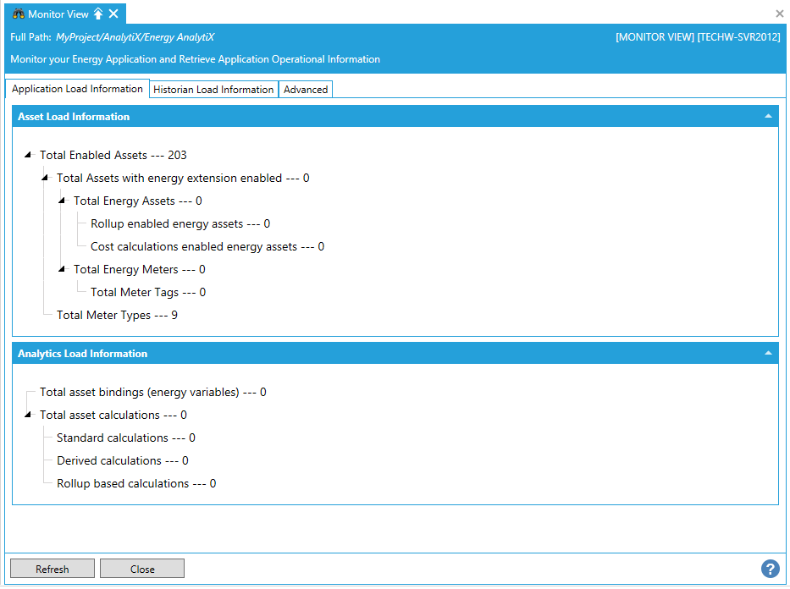Collapse Total Assets with energy extension enabled node
Image resolution: width=790 pixels, height=589 pixels.
coord(45,178)
